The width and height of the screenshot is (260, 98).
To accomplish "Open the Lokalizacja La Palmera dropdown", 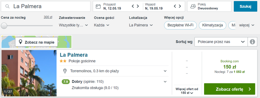I will click(x=141, y=25).
